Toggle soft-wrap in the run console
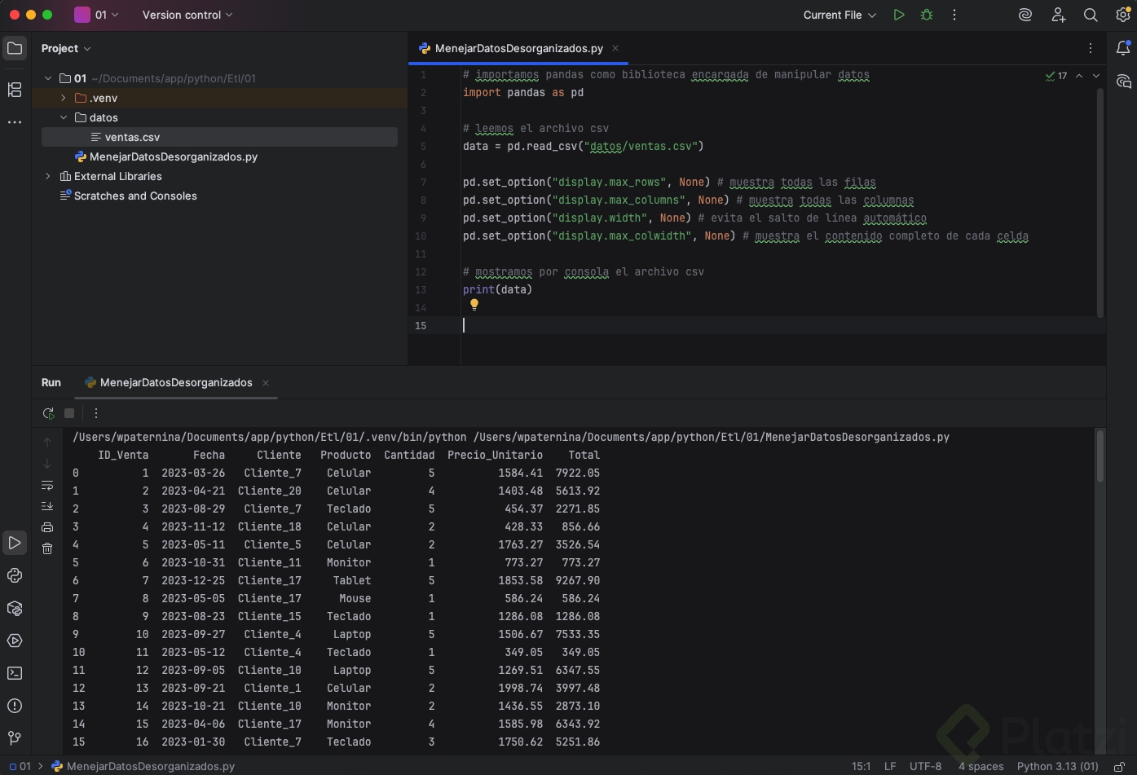Image resolution: width=1137 pixels, height=775 pixels. 47,485
